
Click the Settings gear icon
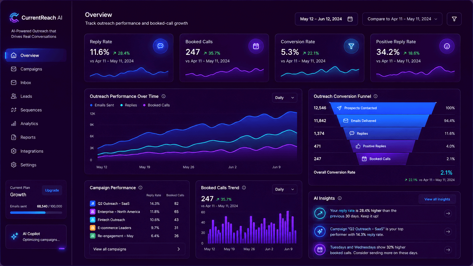[14, 165]
